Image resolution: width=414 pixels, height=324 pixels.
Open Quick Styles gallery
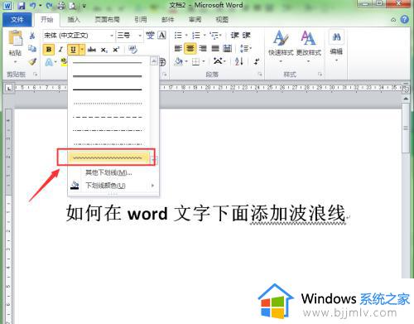tap(281, 46)
